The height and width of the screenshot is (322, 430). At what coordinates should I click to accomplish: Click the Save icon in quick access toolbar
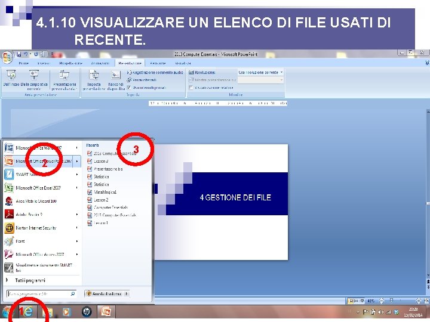point(19,54)
